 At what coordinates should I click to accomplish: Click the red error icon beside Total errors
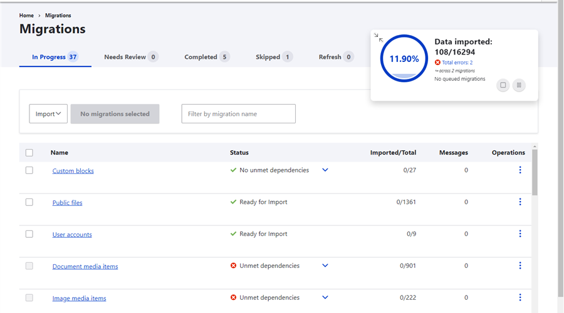point(437,63)
